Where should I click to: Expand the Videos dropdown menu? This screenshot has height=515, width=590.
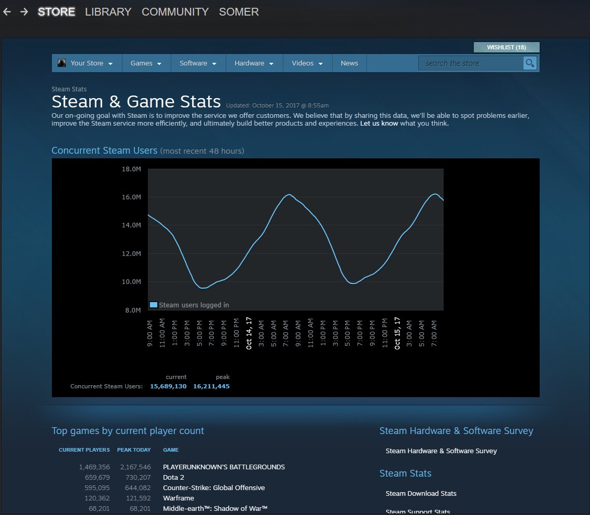[x=307, y=63]
